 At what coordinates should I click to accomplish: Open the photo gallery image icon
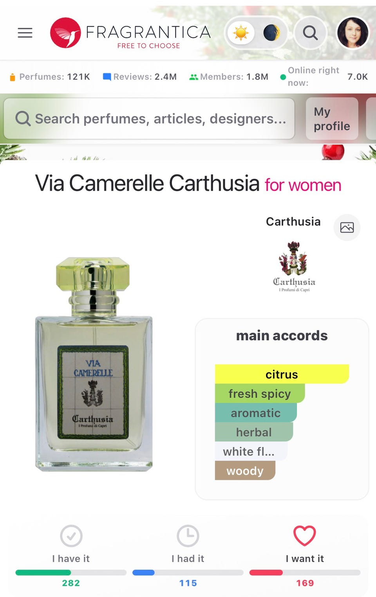(347, 227)
